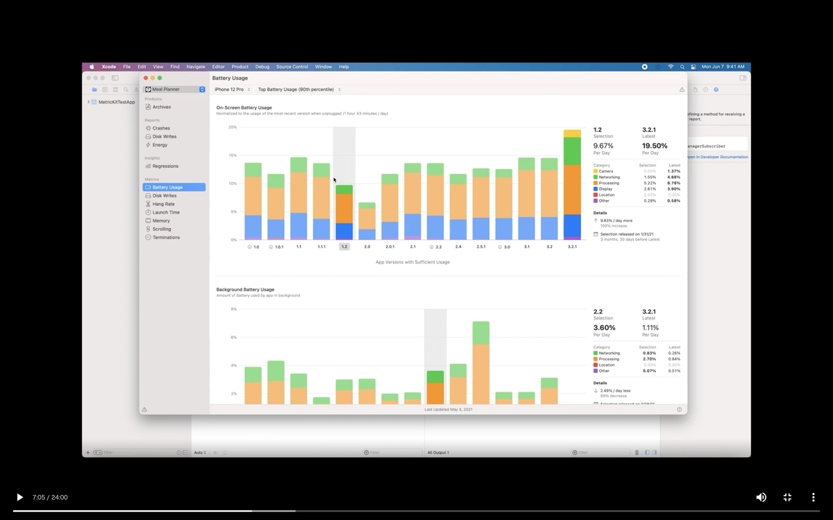The width and height of the screenshot is (833, 520).
Task: Open the Apple menu
Action: coord(92,67)
